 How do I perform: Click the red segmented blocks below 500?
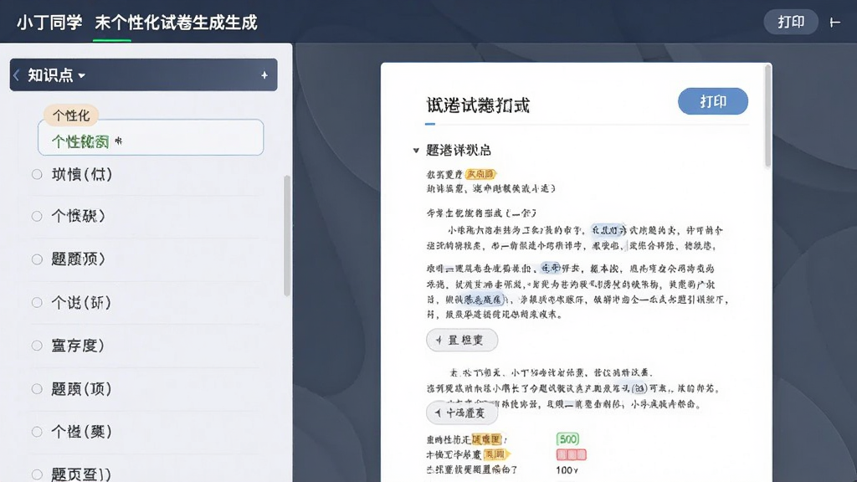coord(571,454)
